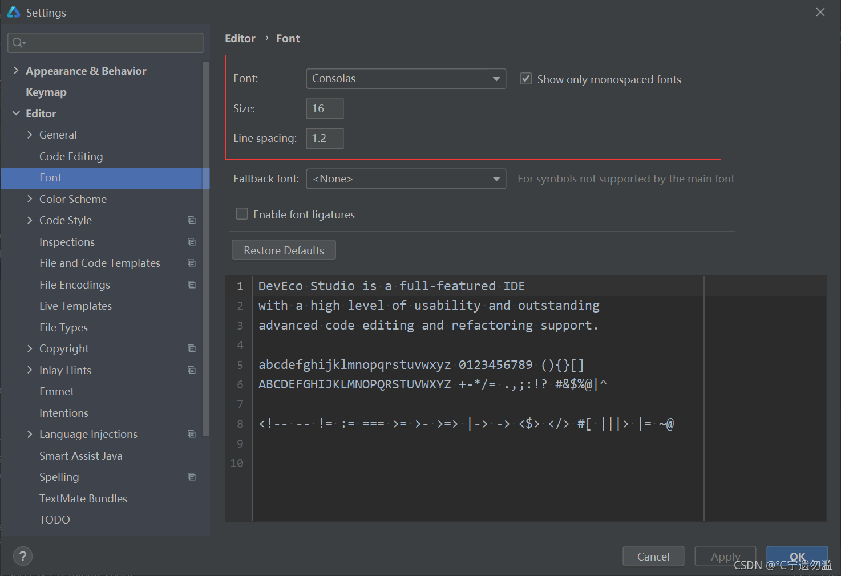Click Editor in the breadcrumb

coord(240,38)
